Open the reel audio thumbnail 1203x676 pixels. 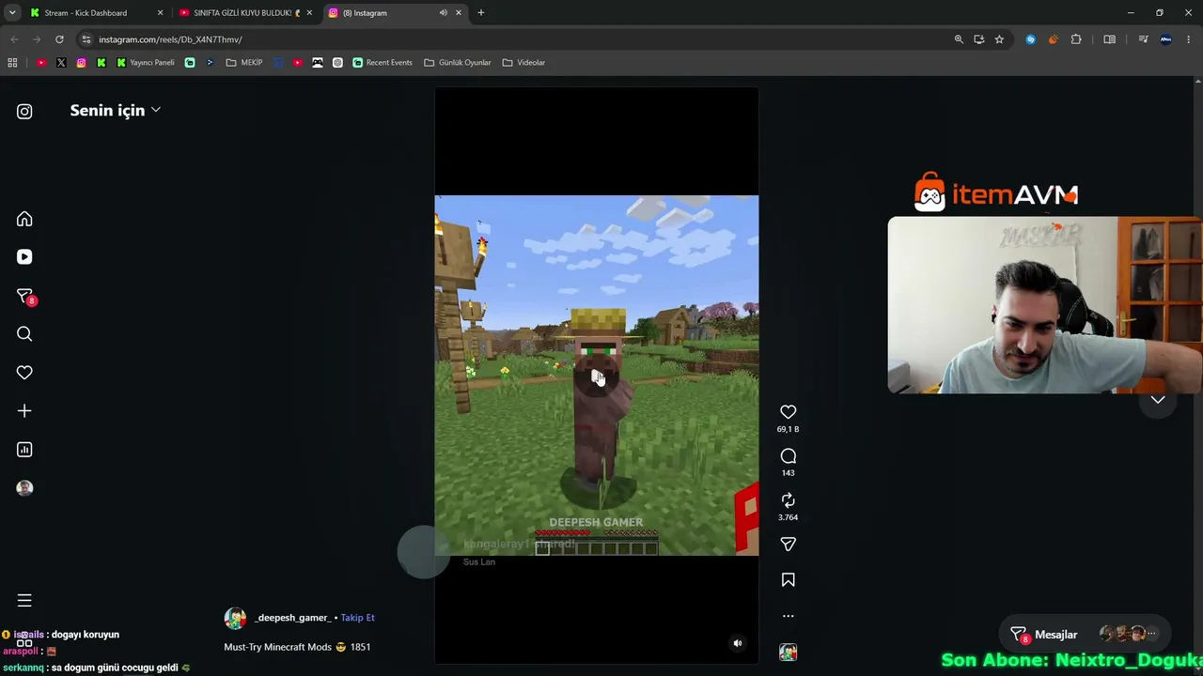[x=788, y=652]
